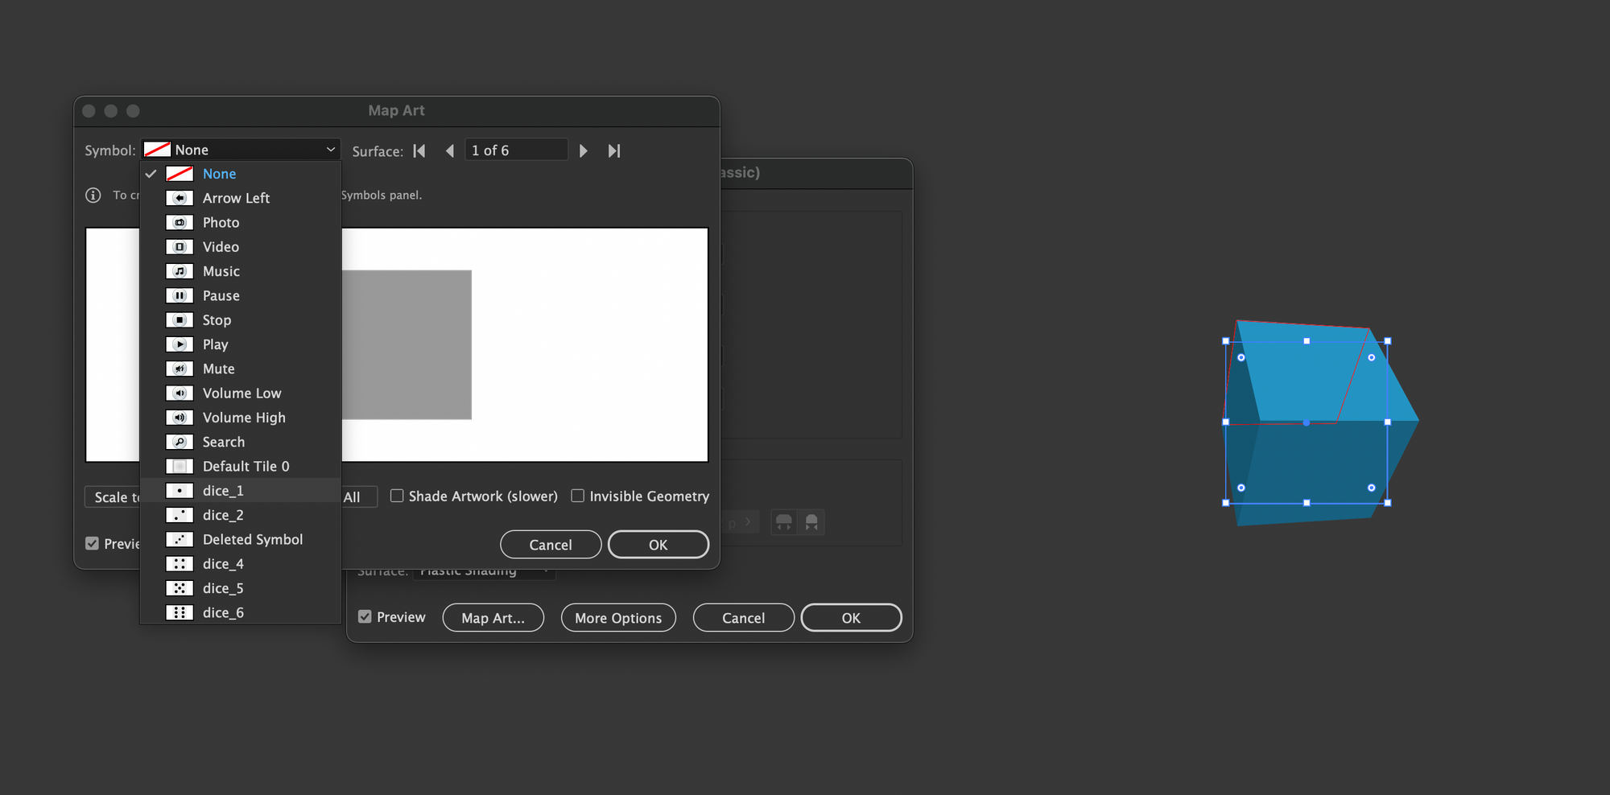Click the surface number field 1 of 6
The image size is (1610, 795).
tap(516, 150)
